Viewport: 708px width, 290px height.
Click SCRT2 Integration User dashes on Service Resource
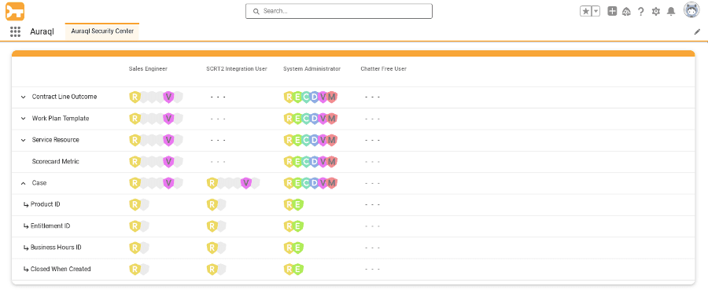(218, 140)
